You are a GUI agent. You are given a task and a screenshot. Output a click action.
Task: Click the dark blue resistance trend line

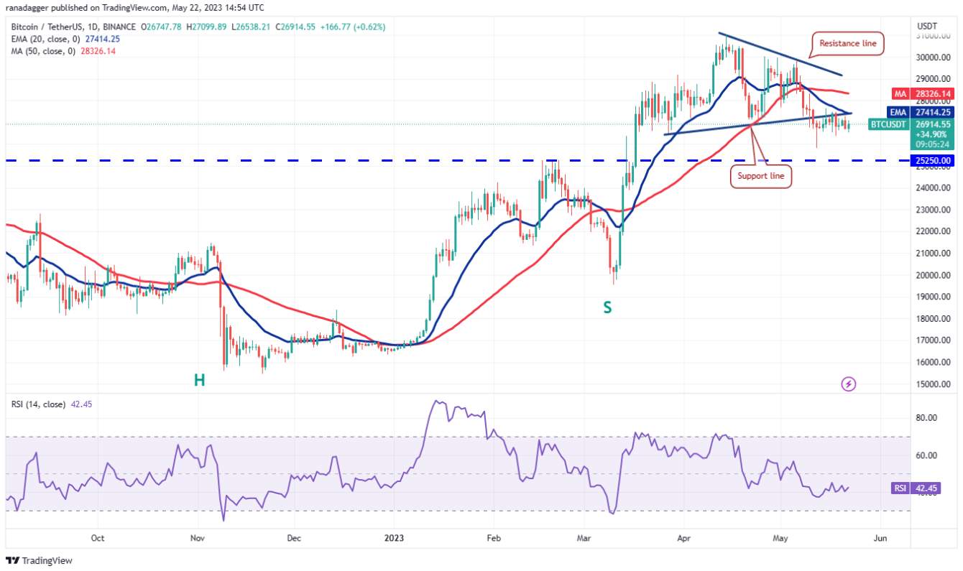pyautogui.click(x=780, y=53)
